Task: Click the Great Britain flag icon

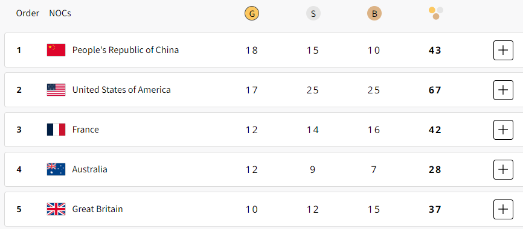Action: 56,209
